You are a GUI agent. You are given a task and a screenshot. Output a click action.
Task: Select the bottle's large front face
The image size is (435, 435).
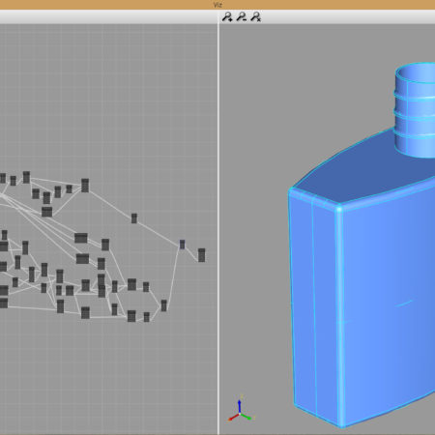[x=389, y=303]
